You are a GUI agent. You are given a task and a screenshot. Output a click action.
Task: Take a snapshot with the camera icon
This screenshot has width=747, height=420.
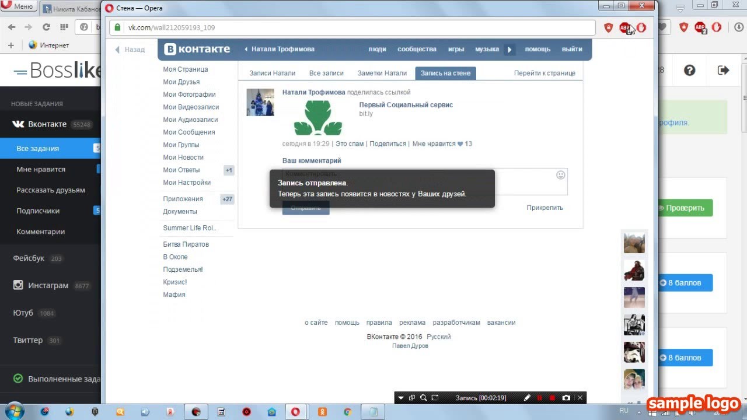click(x=566, y=398)
